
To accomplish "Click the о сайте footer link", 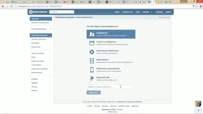I will point(89,106).
